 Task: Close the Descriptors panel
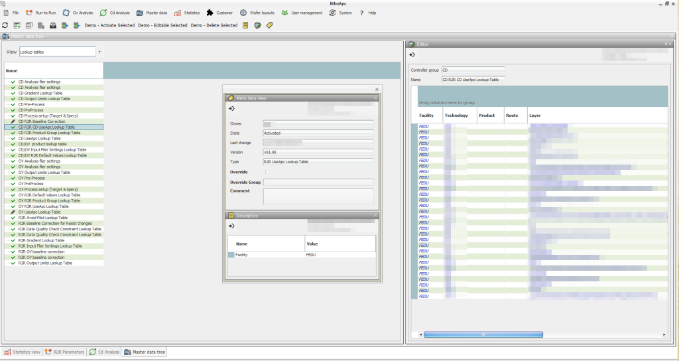pyautogui.click(x=375, y=216)
